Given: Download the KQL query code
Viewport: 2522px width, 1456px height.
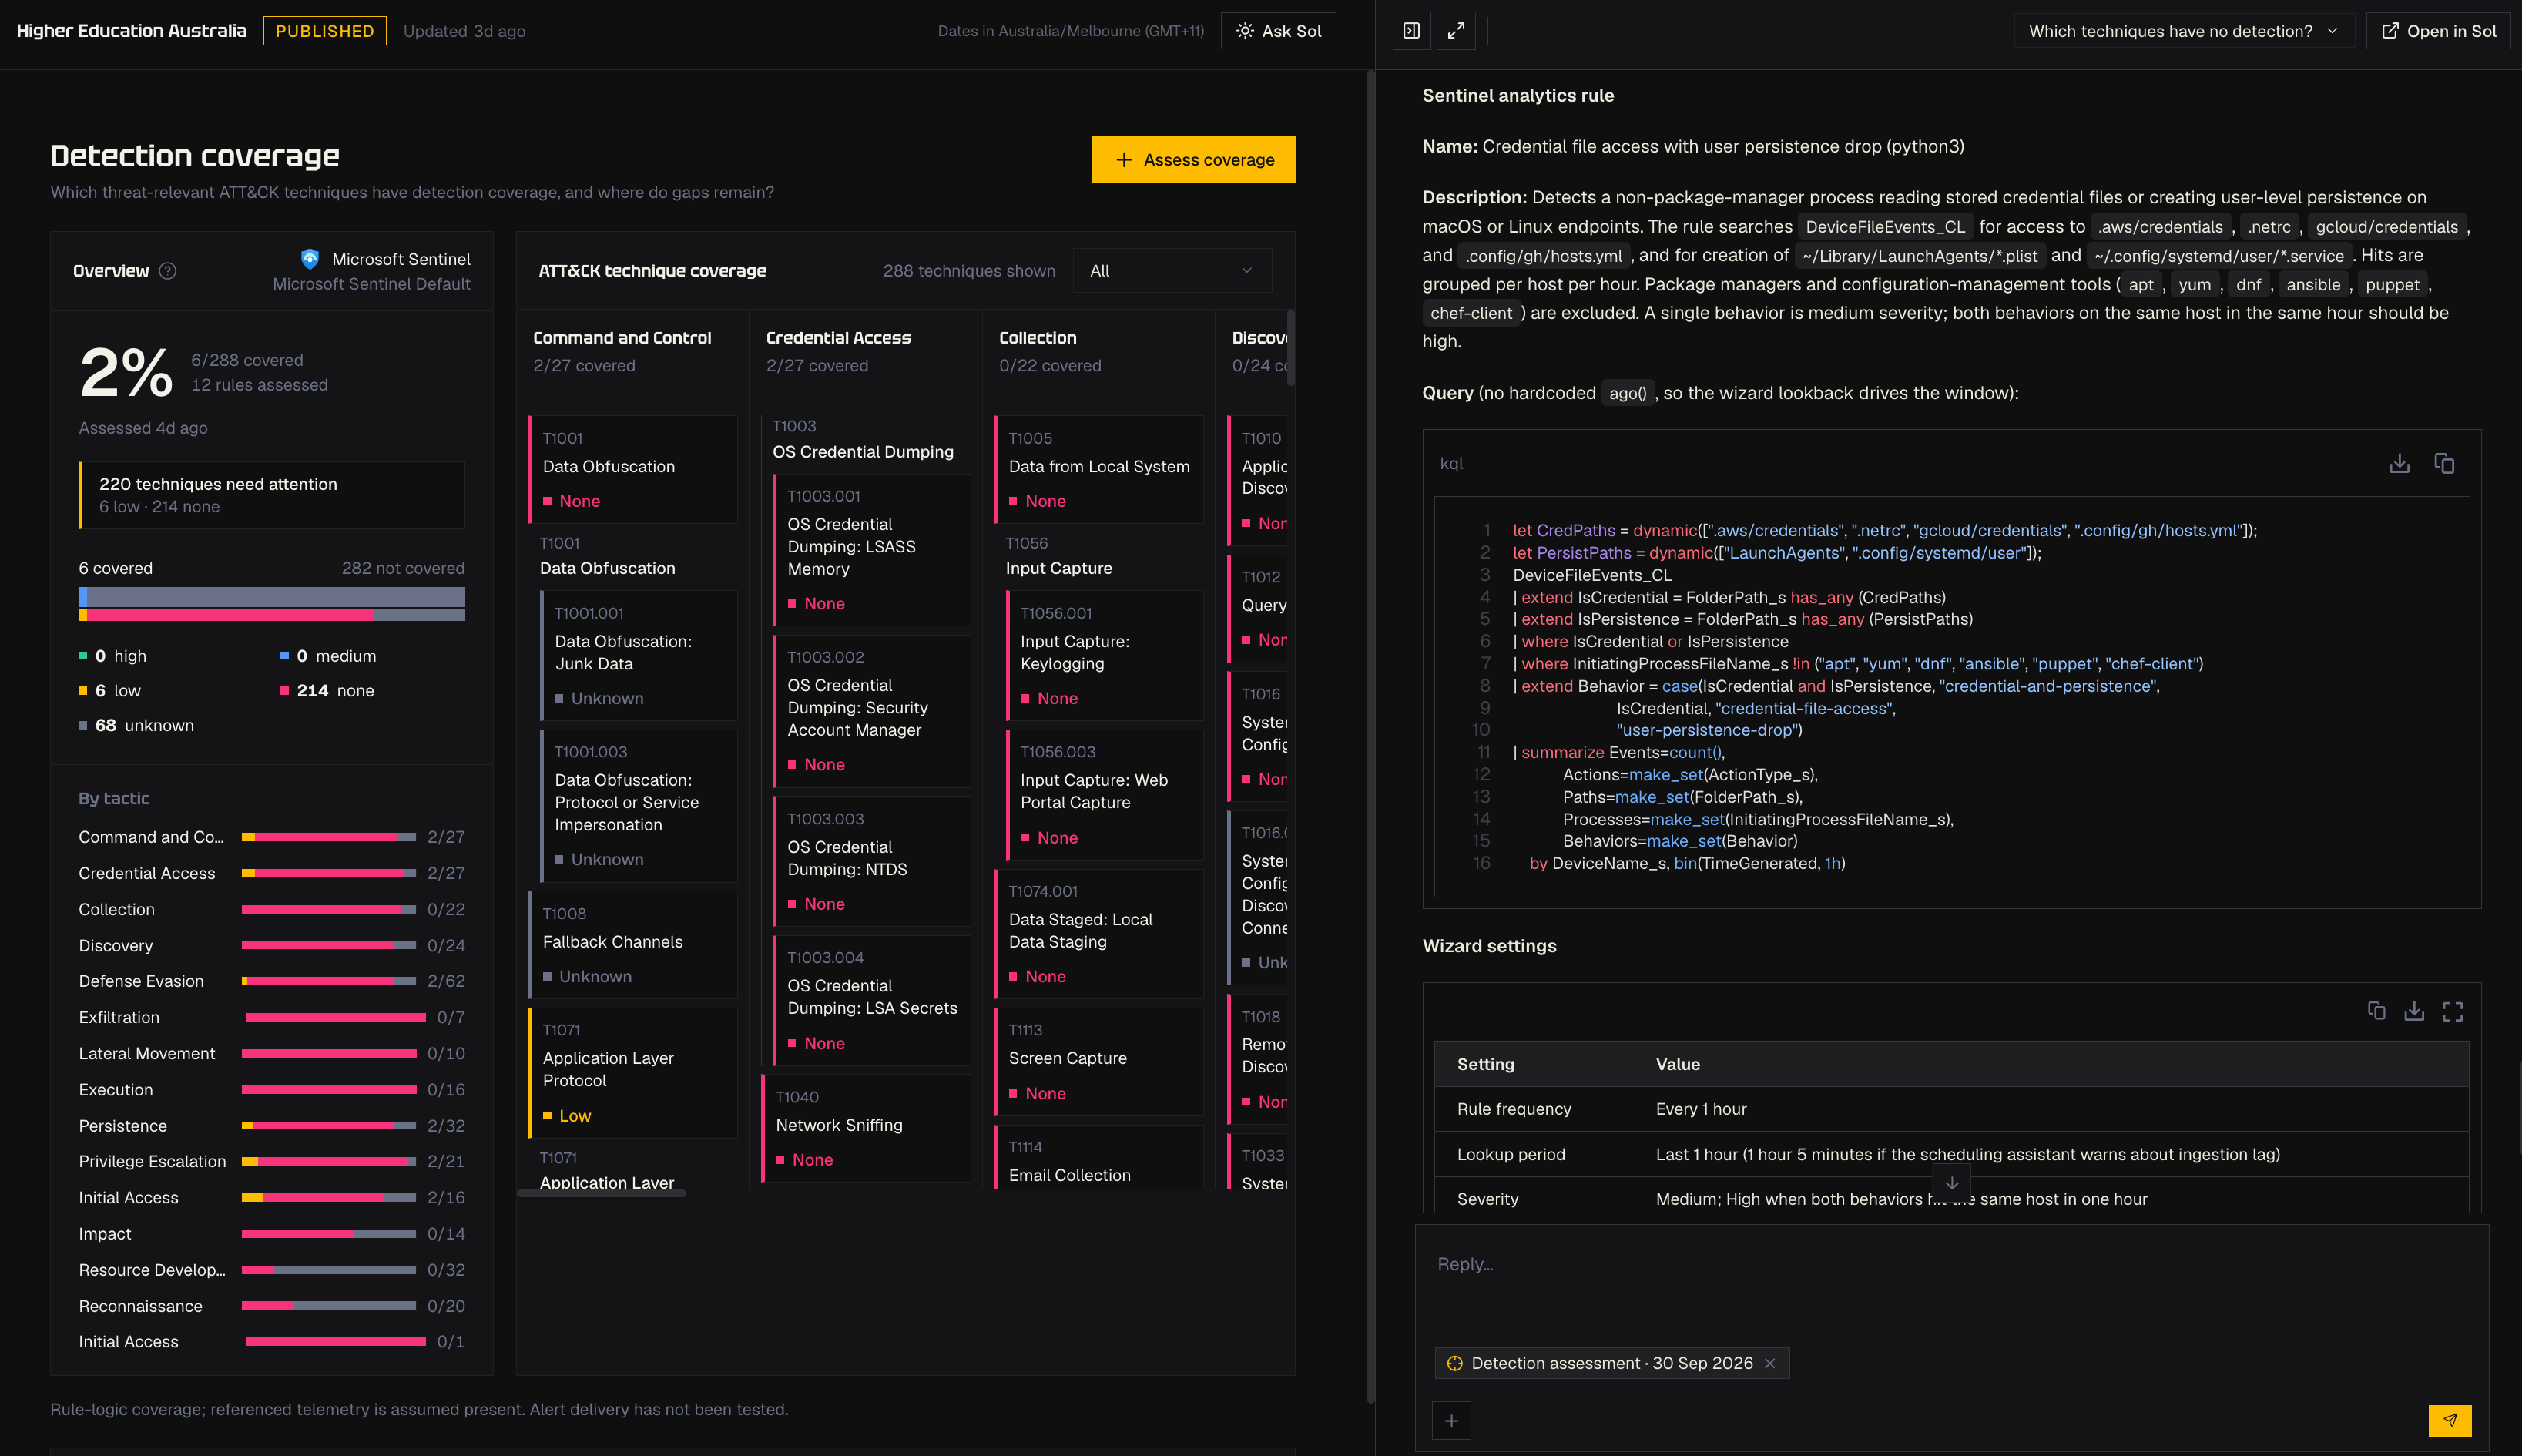Looking at the screenshot, I should (x=2399, y=463).
